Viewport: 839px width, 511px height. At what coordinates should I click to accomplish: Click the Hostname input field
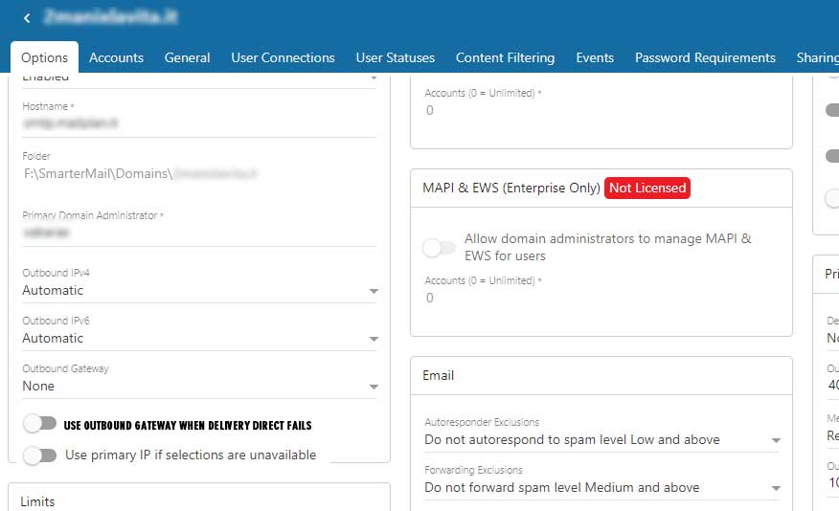(199, 123)
